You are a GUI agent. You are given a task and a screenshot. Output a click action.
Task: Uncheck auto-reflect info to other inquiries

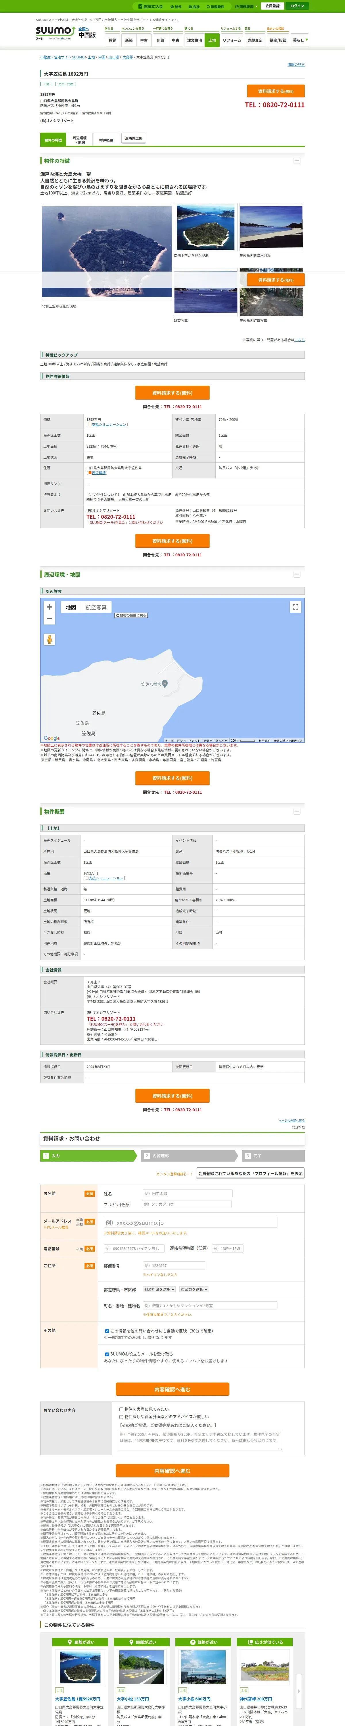[x=107, y=1331]
